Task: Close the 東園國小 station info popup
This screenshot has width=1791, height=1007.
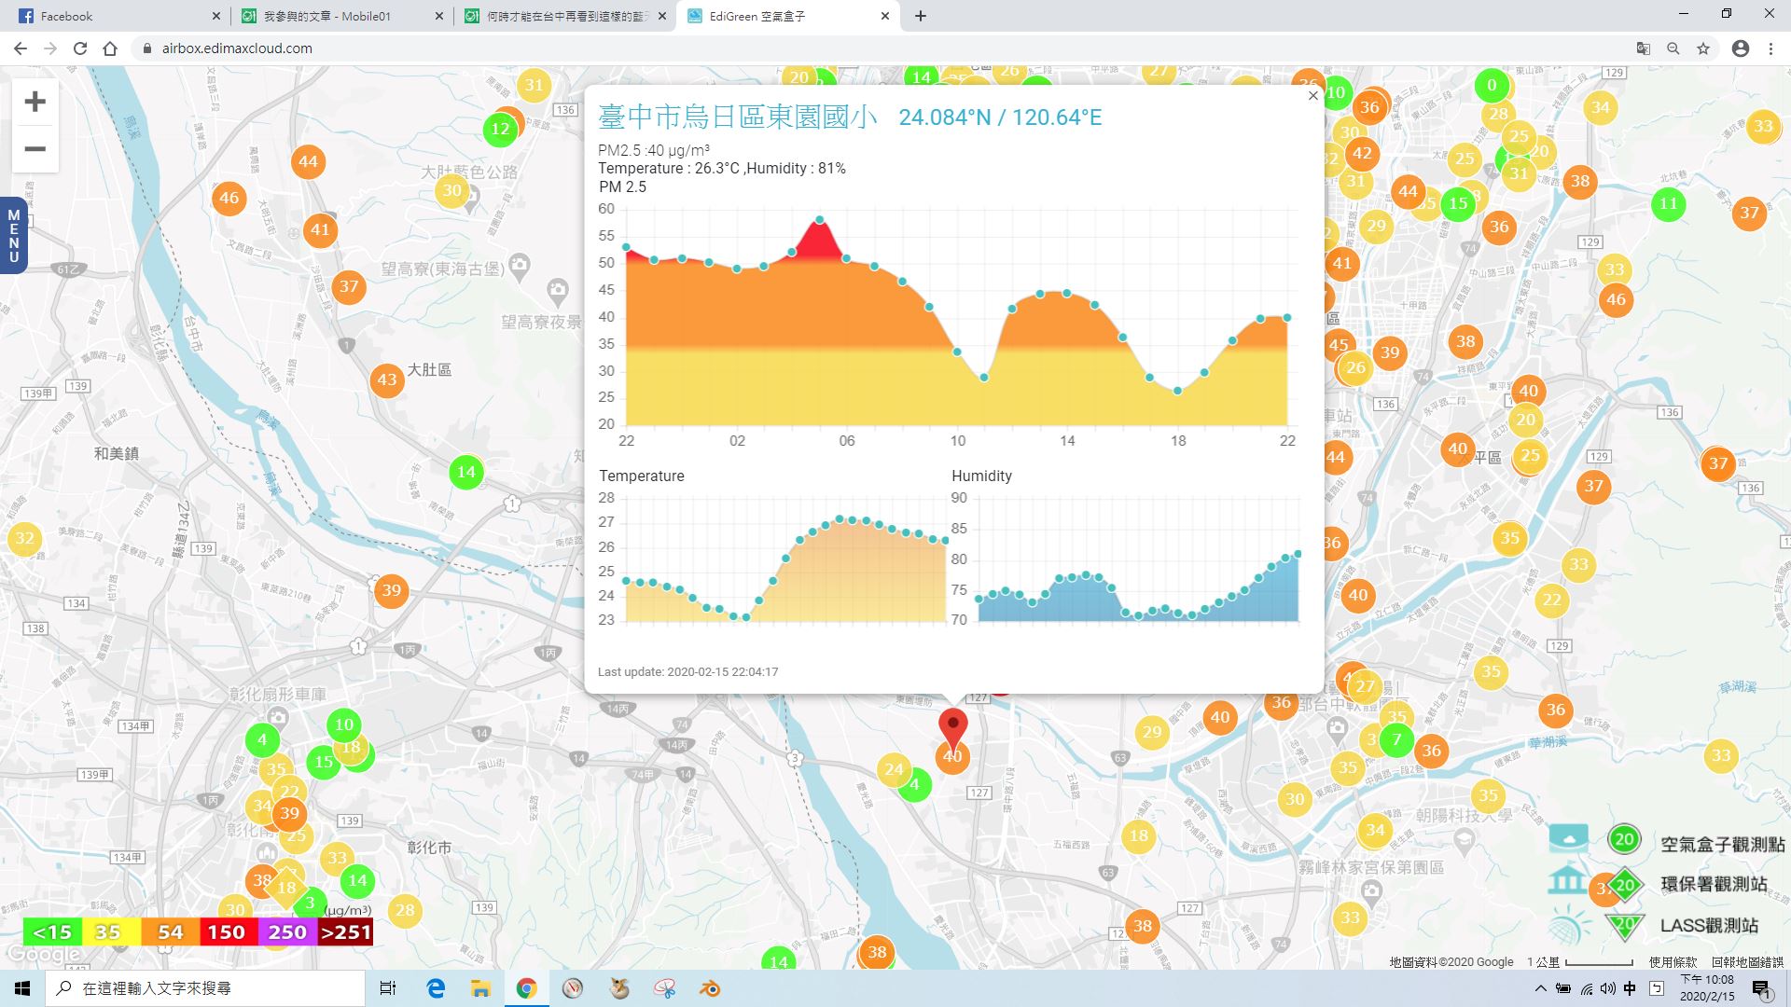Action: pos(1312,95)
